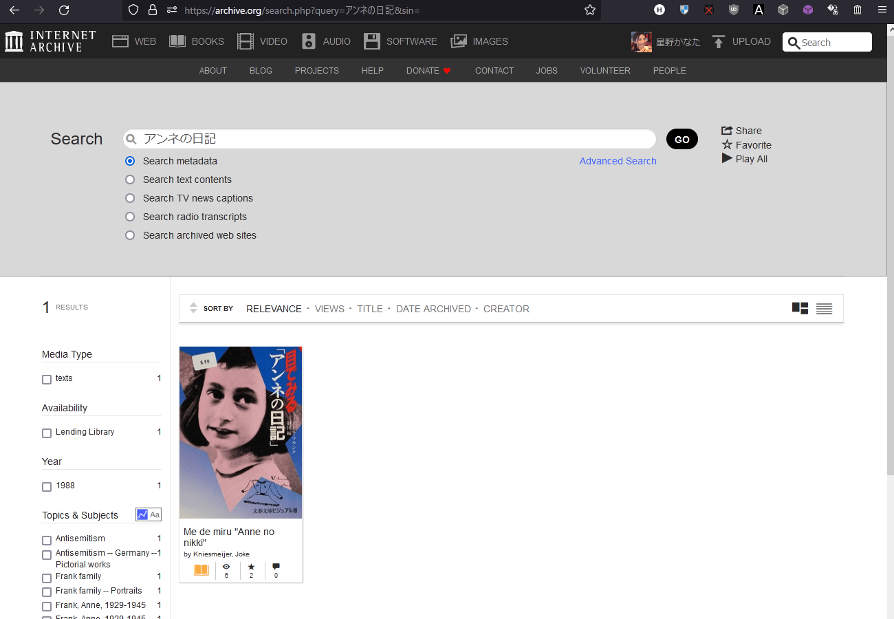Click the Upload arrow icon
This screenshot has height=619, width=894.
click(719, 41)
